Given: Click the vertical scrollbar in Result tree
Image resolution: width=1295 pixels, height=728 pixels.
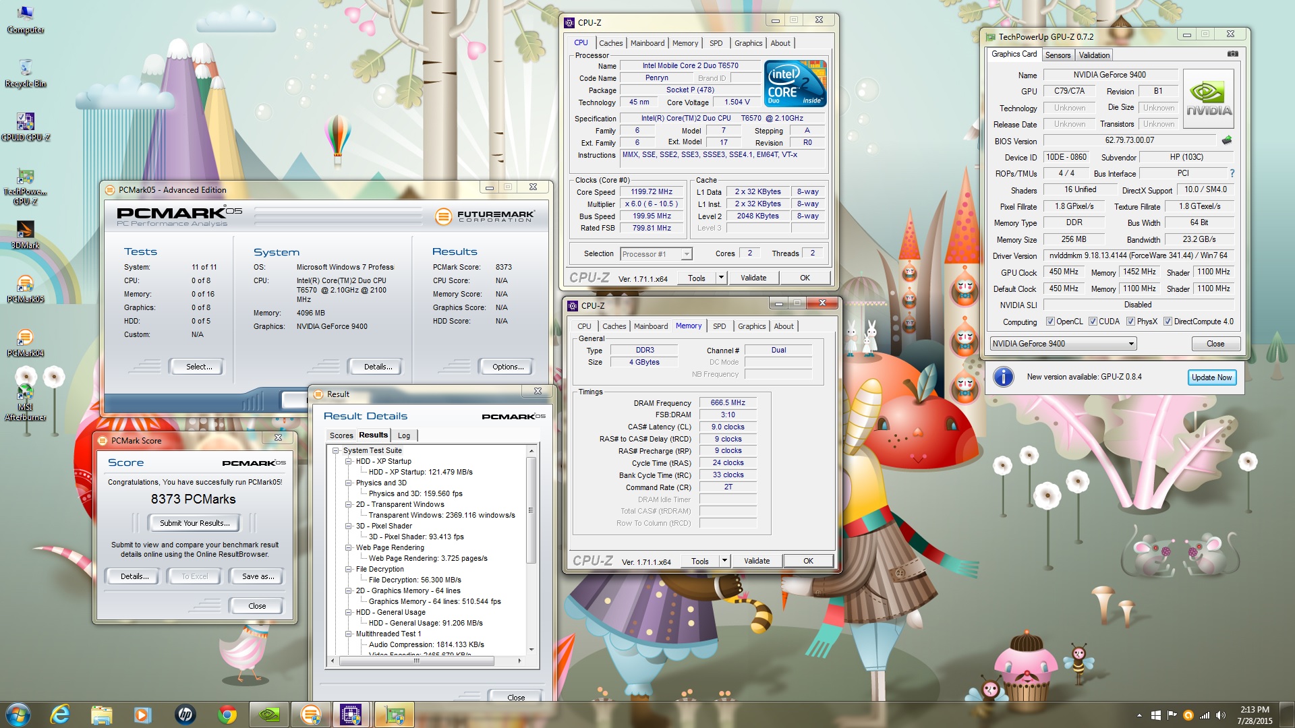Looking at the screenshot, I should (531, 510).
